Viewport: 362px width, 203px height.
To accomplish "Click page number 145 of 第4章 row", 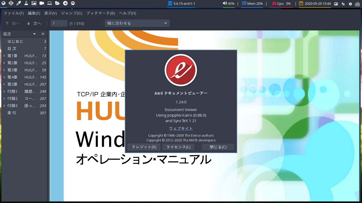I will pyautogui.click(x=43, y=77).
